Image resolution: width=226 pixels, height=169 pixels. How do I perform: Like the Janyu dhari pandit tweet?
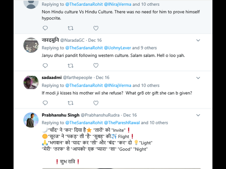[96, 66]
